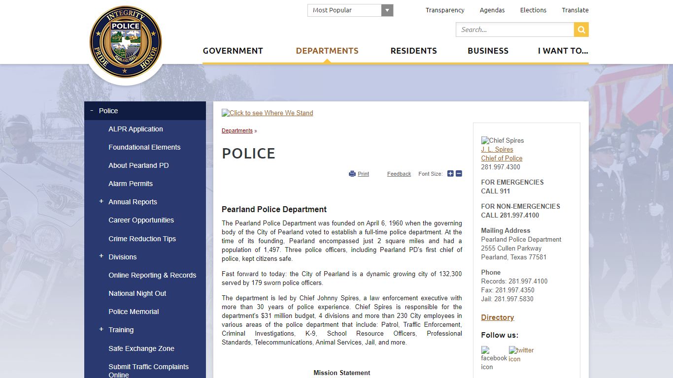Click the Transparency top link
Screen dimensions: 673x378
(445, 10)
